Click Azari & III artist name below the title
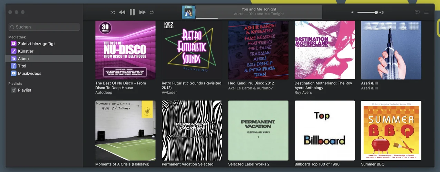This screenshot has height=172, width=440. pos(369,88)
